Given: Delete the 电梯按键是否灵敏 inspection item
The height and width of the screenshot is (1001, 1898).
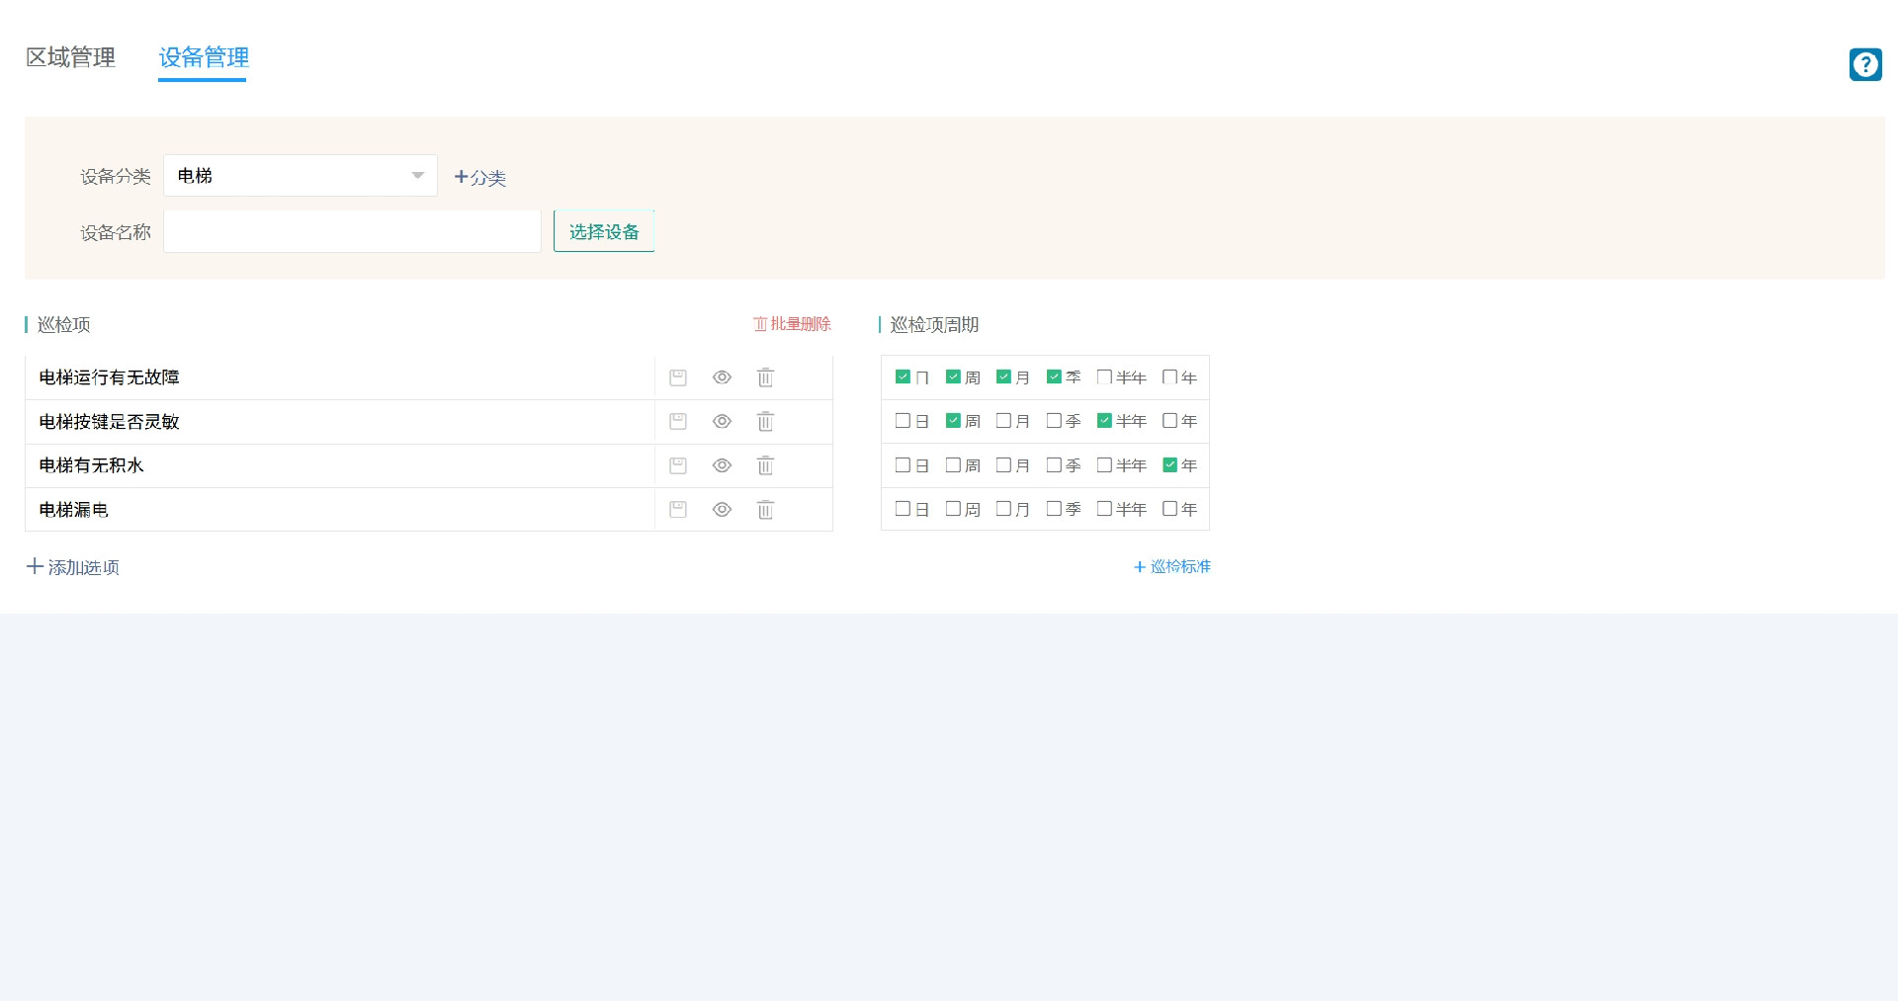Looking at the screenshot, I should point(765,422).
